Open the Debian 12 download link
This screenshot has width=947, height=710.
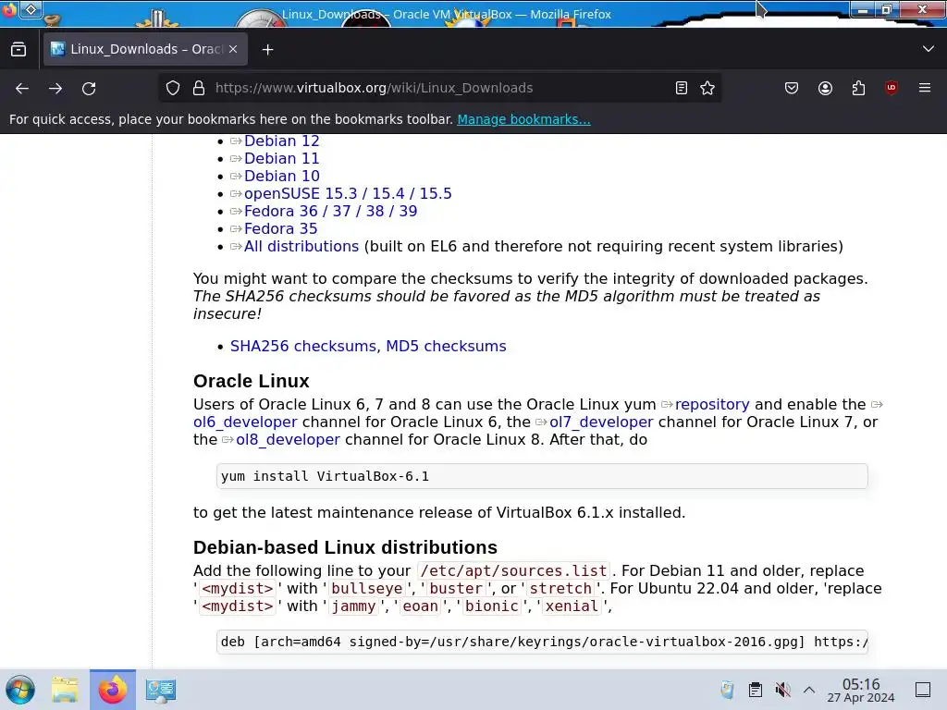281,141
